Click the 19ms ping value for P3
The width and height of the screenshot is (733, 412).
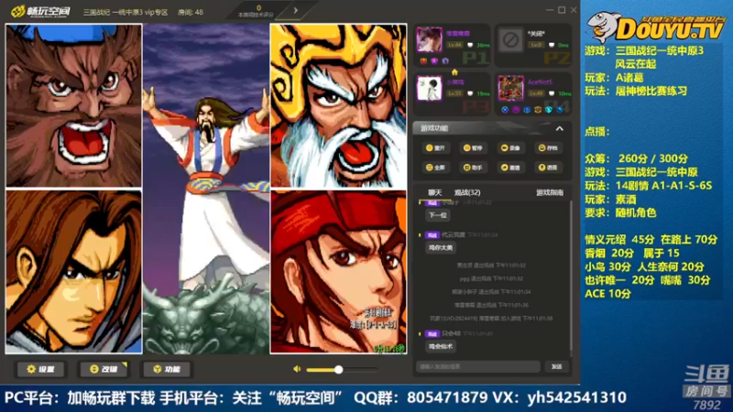coord(483,94)
